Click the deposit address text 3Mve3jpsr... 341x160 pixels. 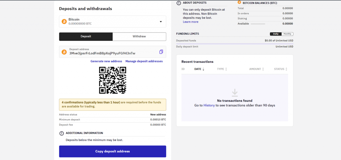[102, 53]
